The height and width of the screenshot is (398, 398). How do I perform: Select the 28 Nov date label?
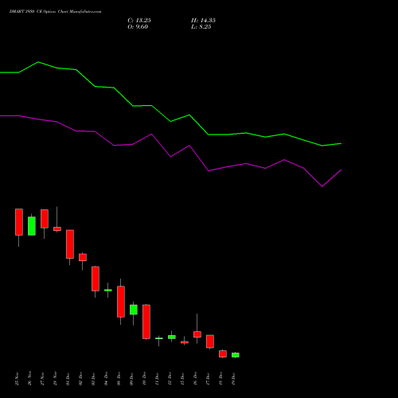[x=55, y=379]
